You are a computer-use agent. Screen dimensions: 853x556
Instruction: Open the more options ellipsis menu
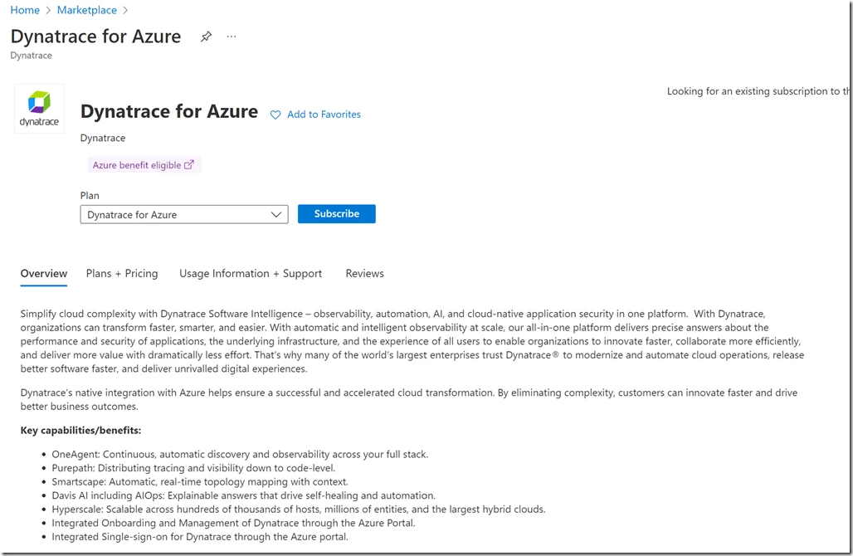click(232, 37)
